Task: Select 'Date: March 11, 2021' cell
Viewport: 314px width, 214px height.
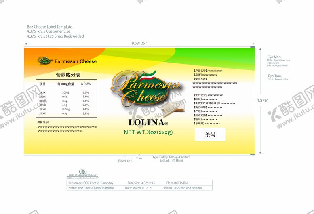Action: coord(139,188)
